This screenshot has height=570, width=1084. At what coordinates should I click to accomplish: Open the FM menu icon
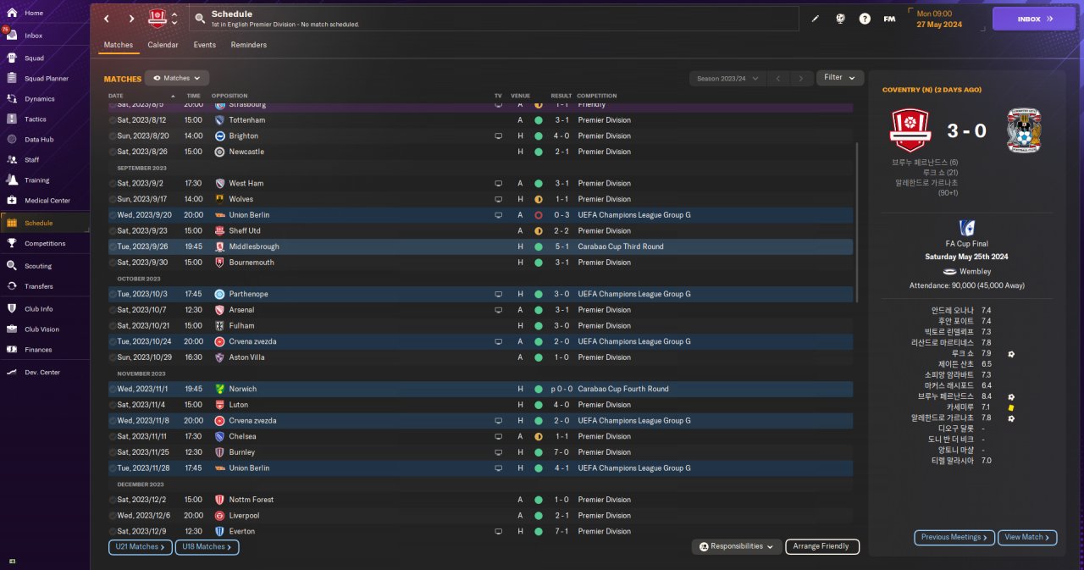(889, 18)
